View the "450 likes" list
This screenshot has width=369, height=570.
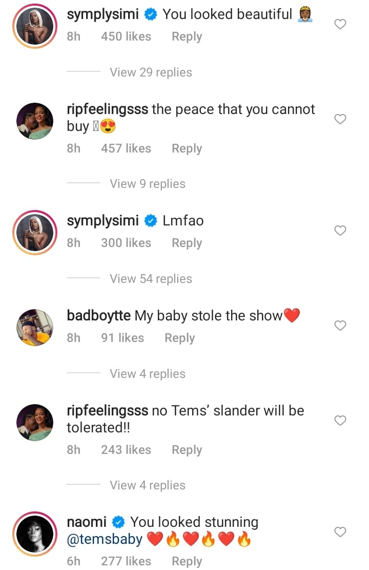point(126,37)
